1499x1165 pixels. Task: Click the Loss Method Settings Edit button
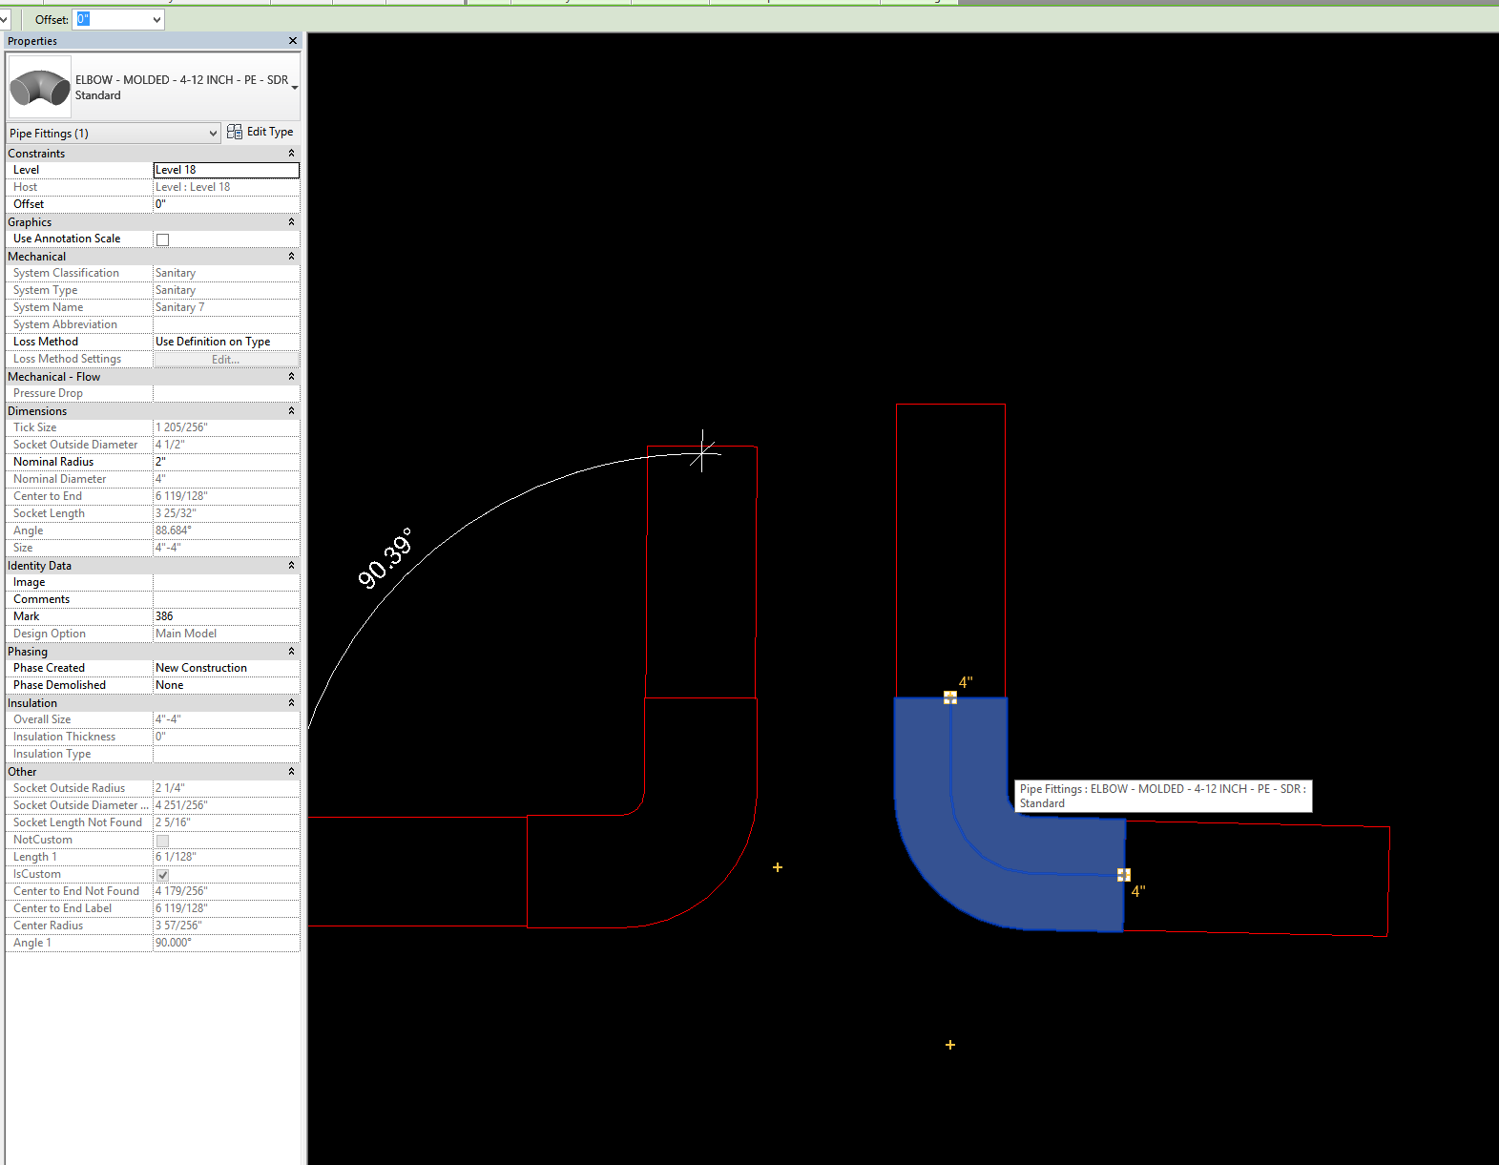pos(226,359)
